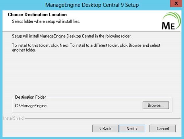Click inside the Destination Folder box left of Browse
Viewport: 184px width, 139px height.
(94, 106)
